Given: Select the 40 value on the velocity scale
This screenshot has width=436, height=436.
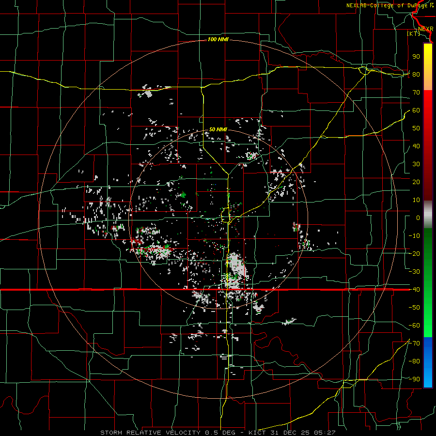Looking at the screenshot, I should tap(416, 146).
